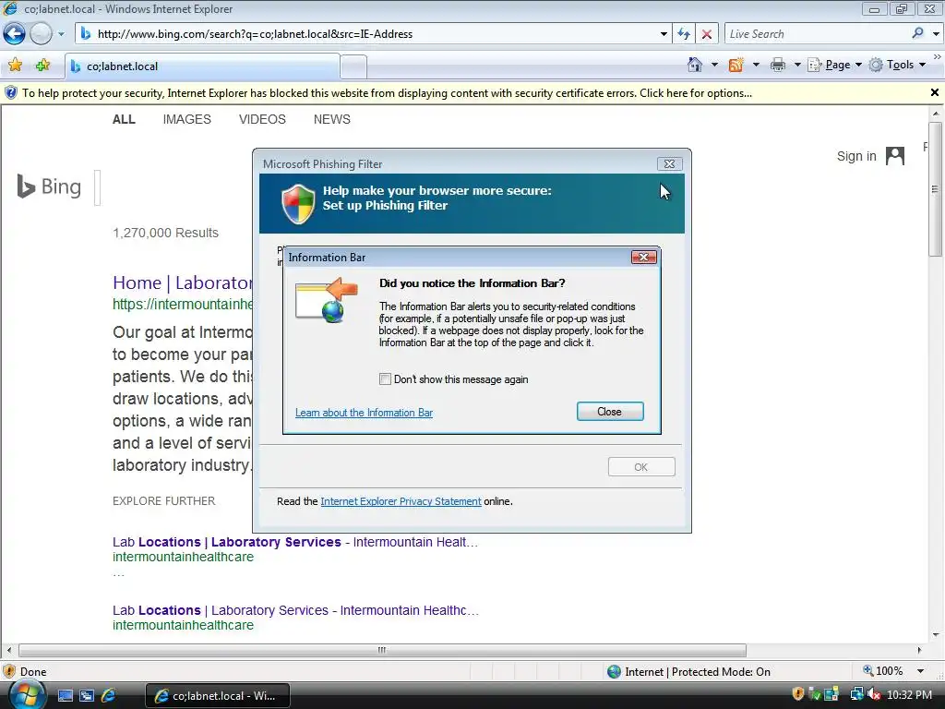945x709 pixels.
Task: Click the Show Desktop quick launch icon
Action: [x=66, y=696]
